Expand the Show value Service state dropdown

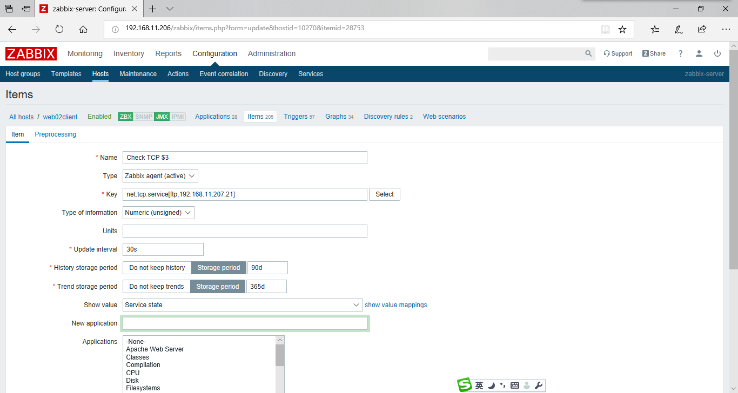[x=243, y=305]
